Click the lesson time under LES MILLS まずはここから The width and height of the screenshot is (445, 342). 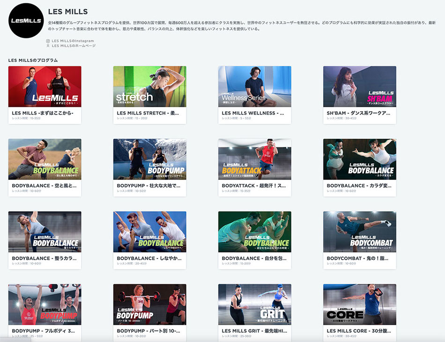point(26,118)
